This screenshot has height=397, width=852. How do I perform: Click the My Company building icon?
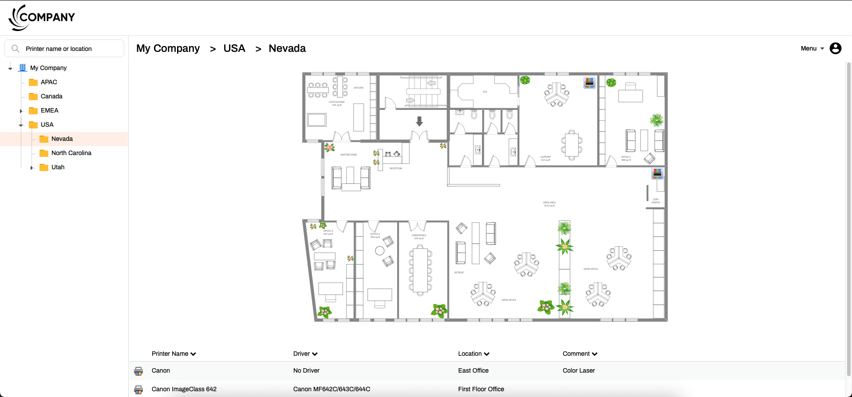tap(23, 68)
